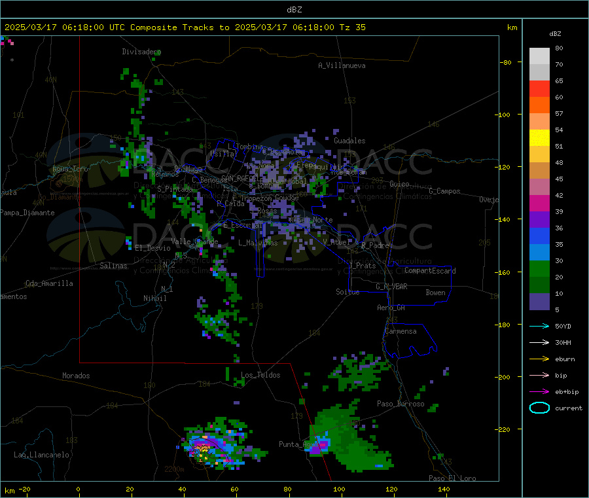589x498 pixels.
Task: Click the Divisadero place label
Action: coord(141,52)
